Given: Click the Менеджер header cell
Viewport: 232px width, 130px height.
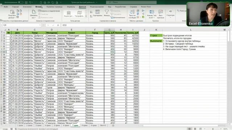Looking at the screenshot, I should [51, 33].
